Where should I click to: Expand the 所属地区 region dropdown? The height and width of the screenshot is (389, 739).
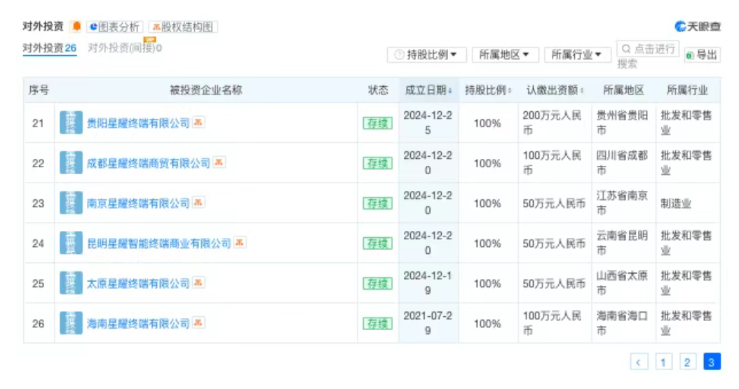pyautogui.click(x=505, y=55)
